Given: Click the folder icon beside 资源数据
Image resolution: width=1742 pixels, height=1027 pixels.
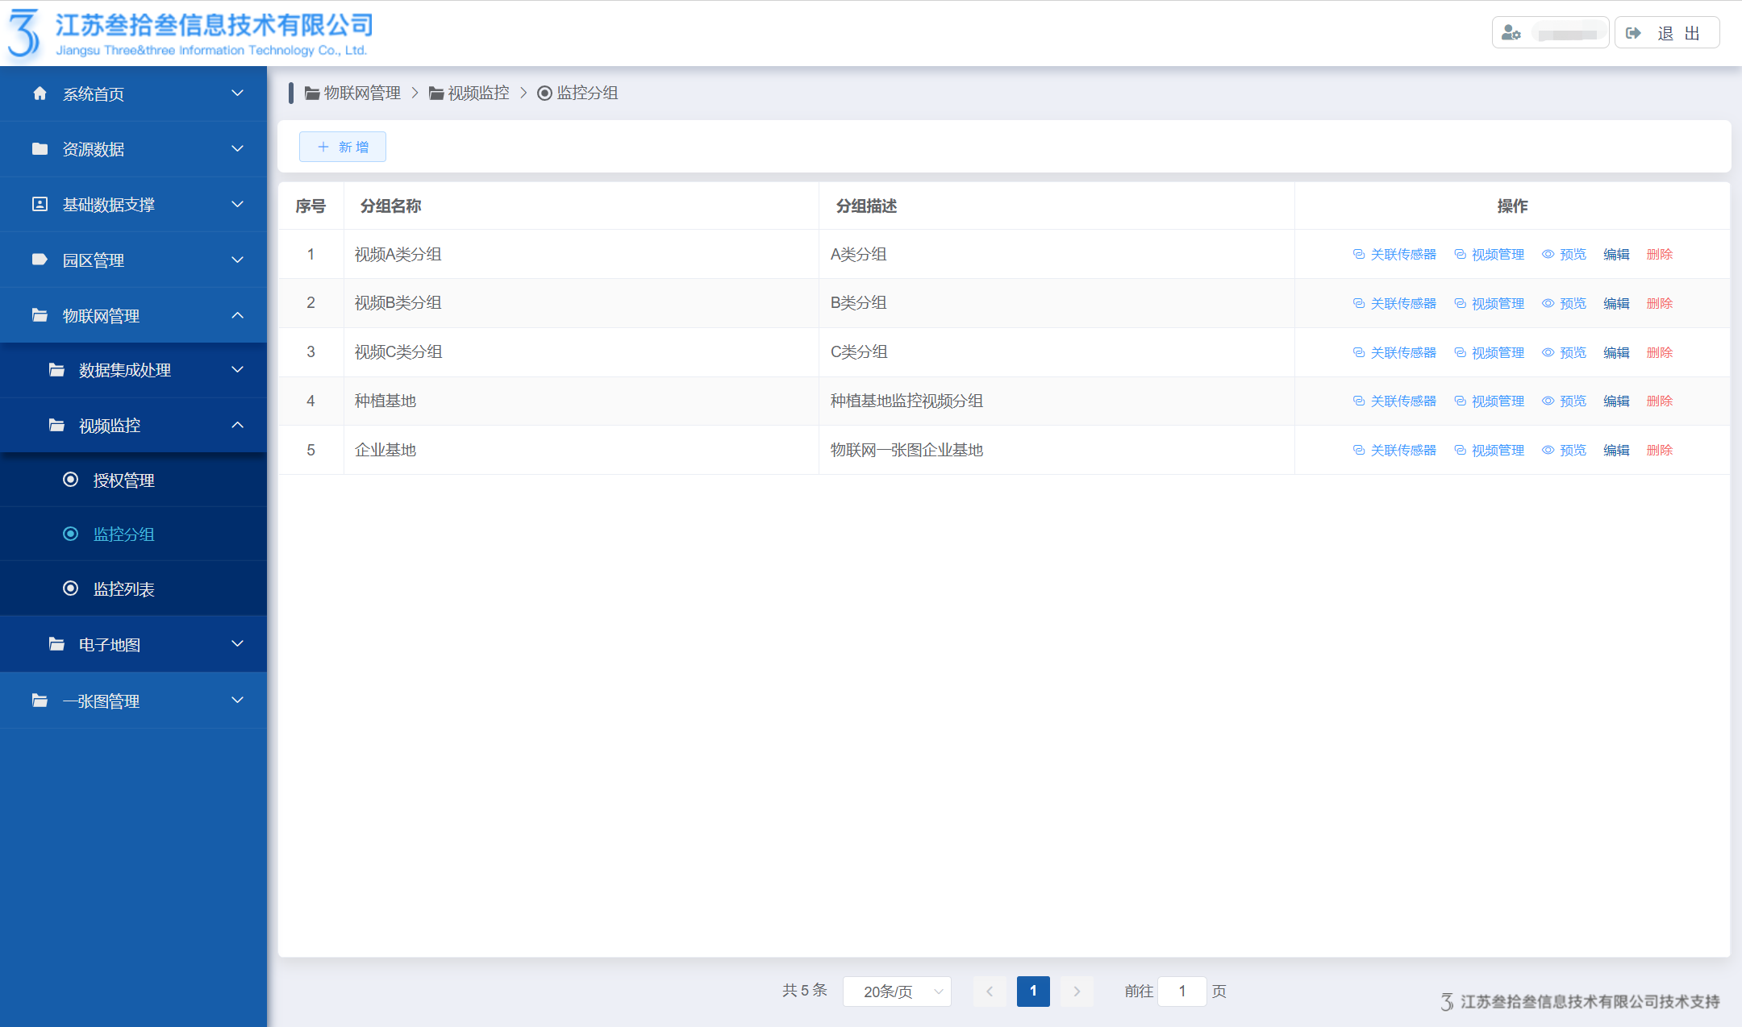Looking at the screenshot, I should pyautogui.click(x=40, y=149).
